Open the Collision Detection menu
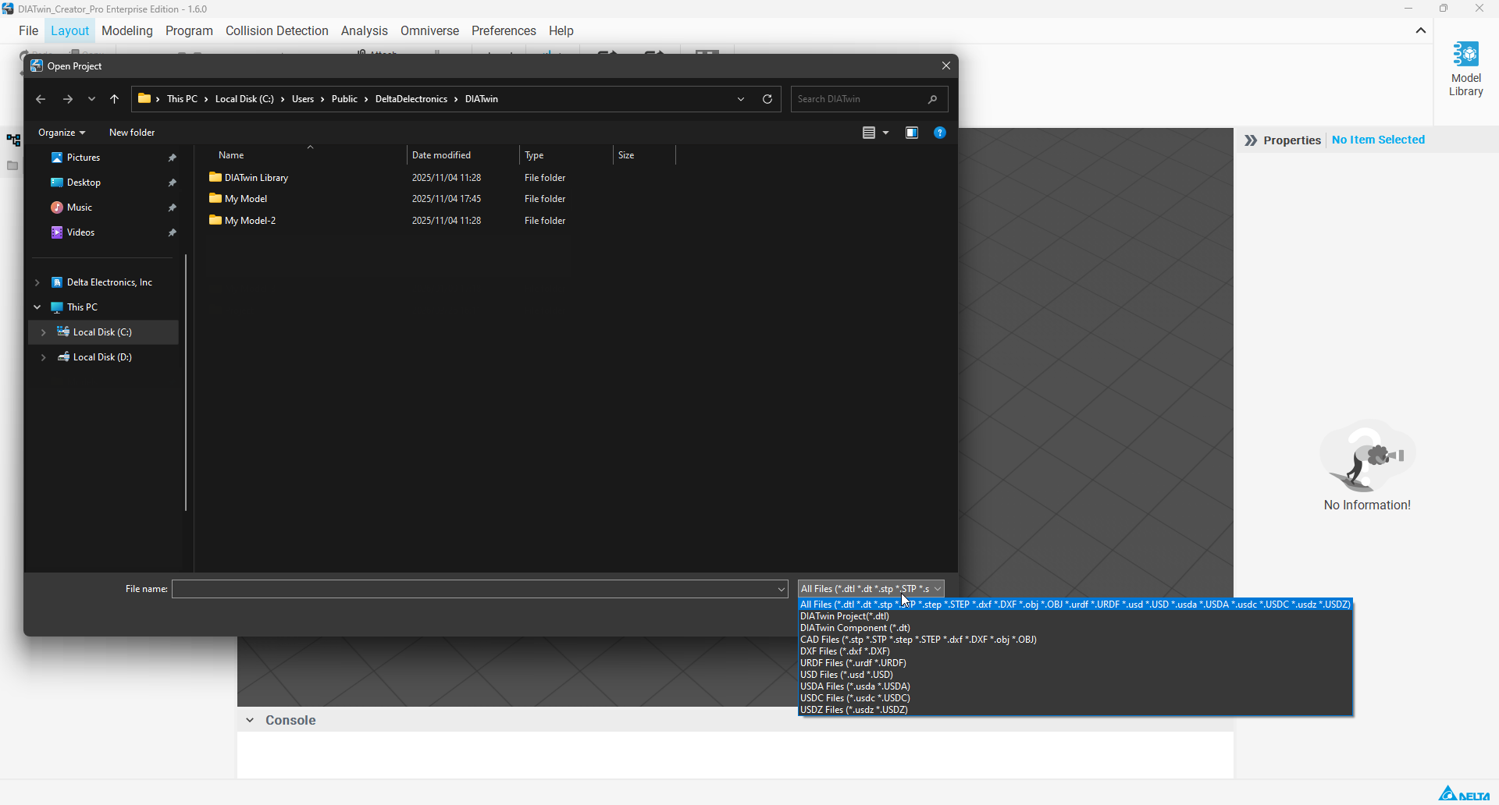Viewport: 1499px width, 805px height. pyautogui.click(x=277, y=30)
